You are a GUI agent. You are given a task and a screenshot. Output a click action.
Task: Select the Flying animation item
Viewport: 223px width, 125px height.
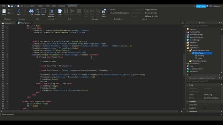pyautogui.click(x=200, y=58)
